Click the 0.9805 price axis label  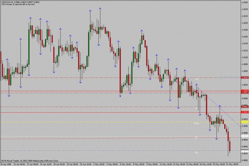click(x=245, y=160)
